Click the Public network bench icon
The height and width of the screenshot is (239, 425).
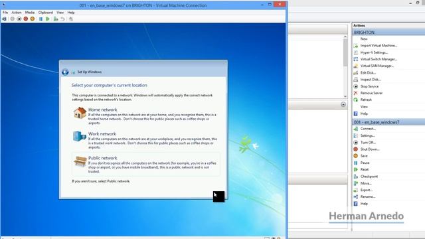80,161
